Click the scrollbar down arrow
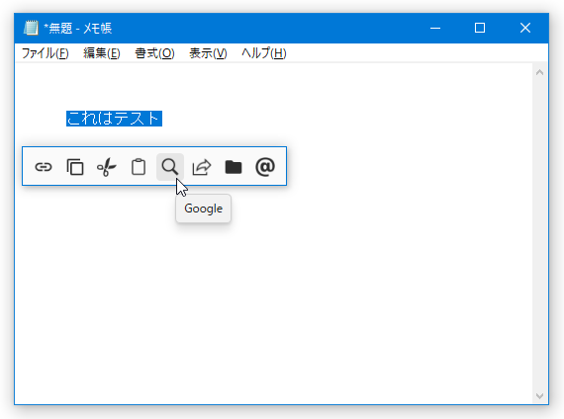 click(x=539, y=396)
